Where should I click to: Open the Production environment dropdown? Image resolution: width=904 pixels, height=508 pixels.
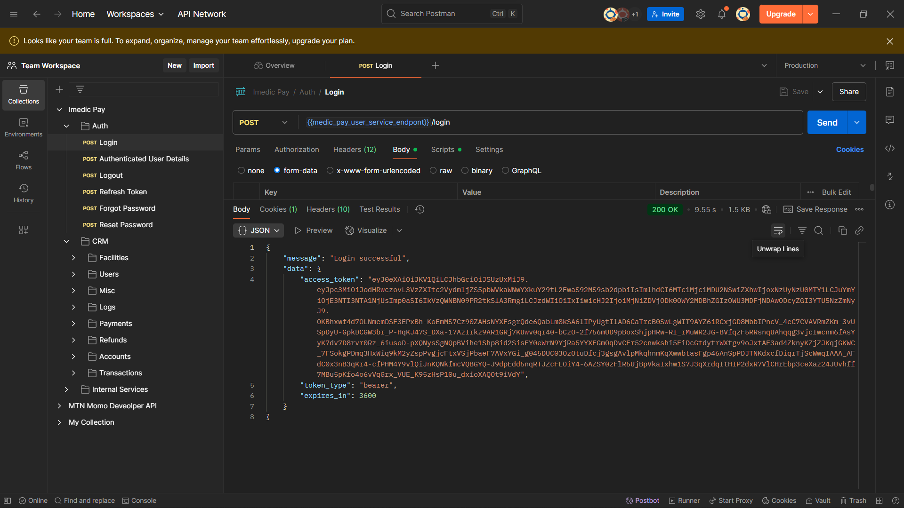[x=825, y=65]
